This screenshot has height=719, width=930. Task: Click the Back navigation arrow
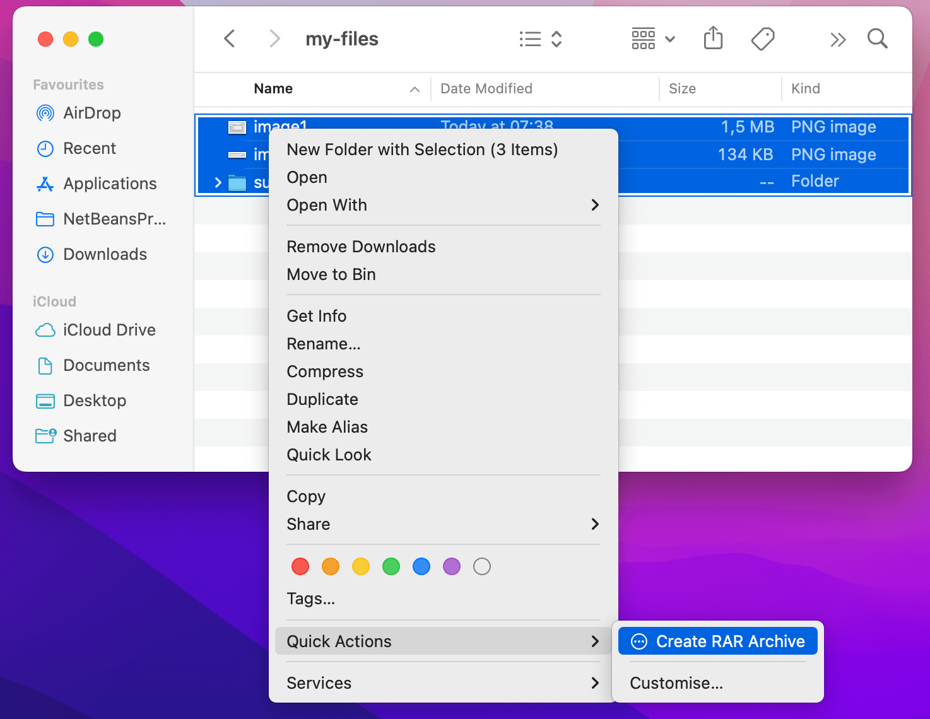point(229,38)
